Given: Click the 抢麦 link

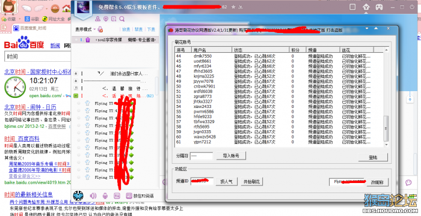Looking at the screenshot, I should click(126, 29).
